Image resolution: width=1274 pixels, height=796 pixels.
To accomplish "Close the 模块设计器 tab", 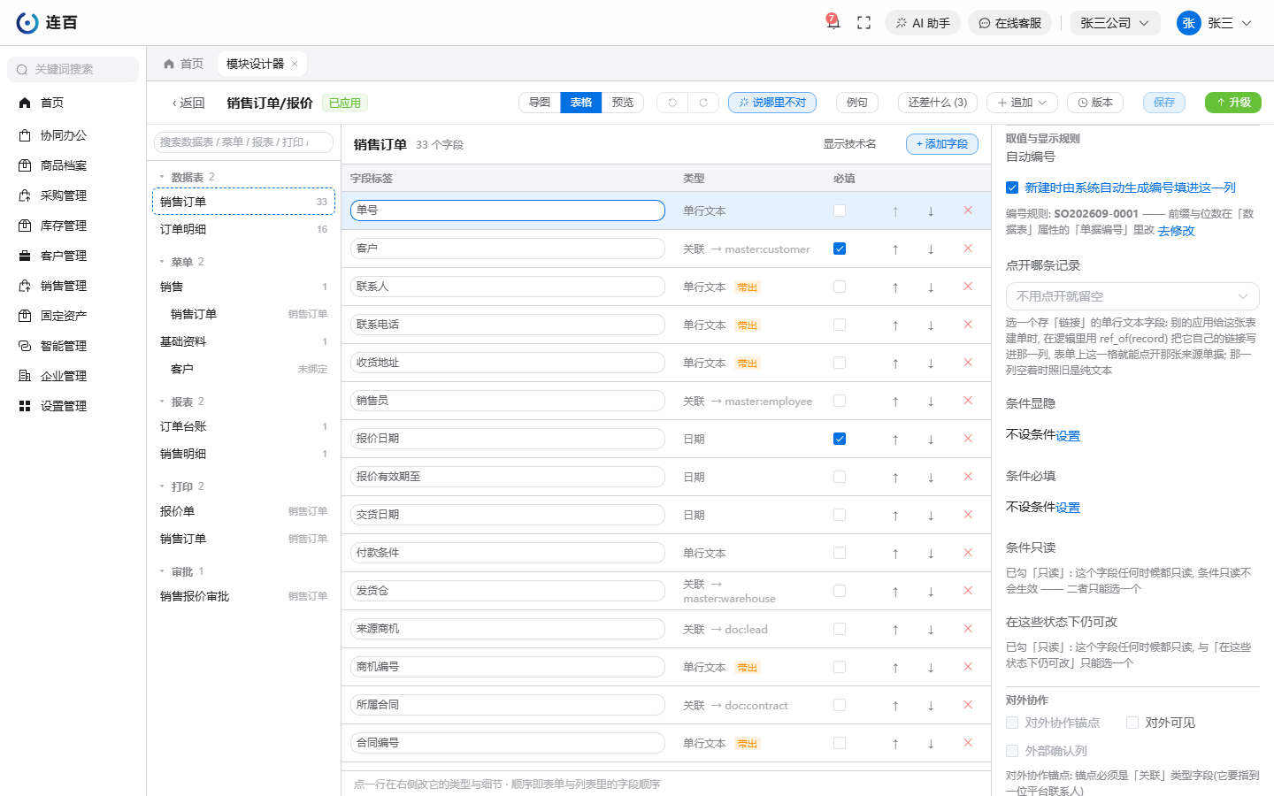I will pyautogui.click(x=295, y=64).
